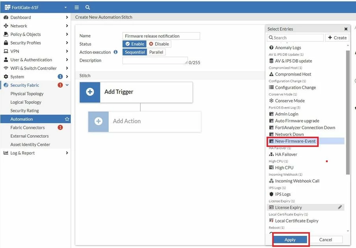Click the High CPU server icon
The height and width of the screenshot is (248, 356).
[271, 167]
